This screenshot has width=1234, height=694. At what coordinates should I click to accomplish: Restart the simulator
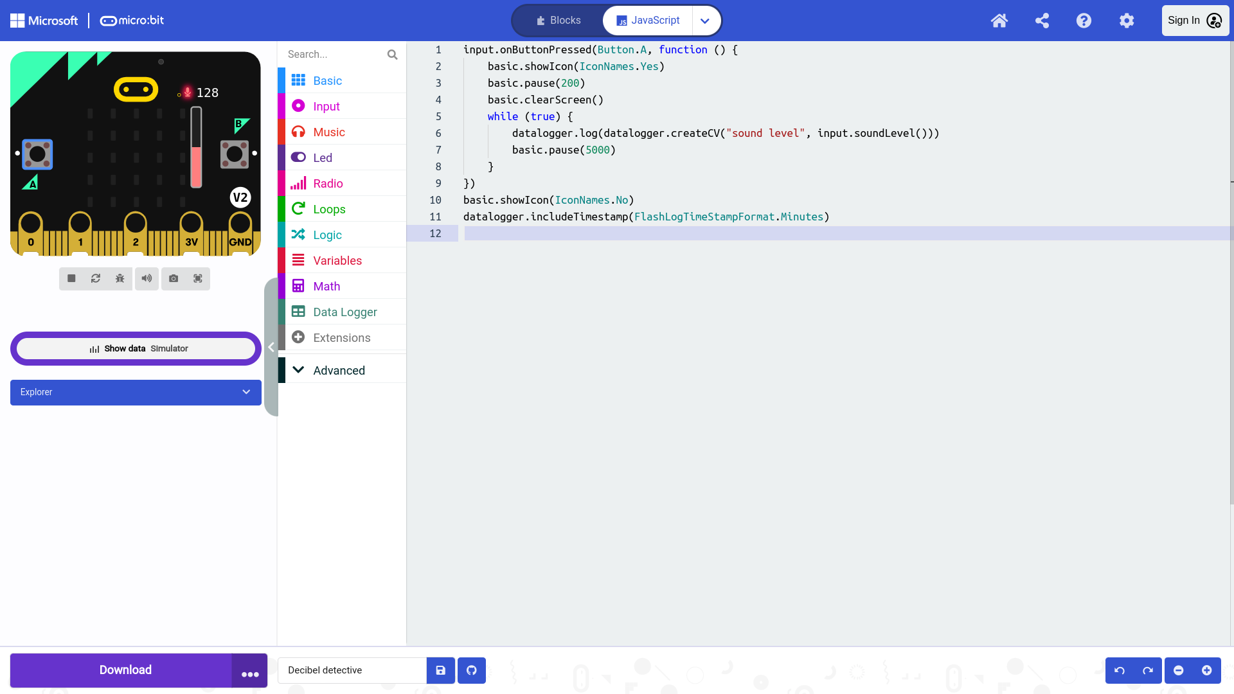pos(96,278)
